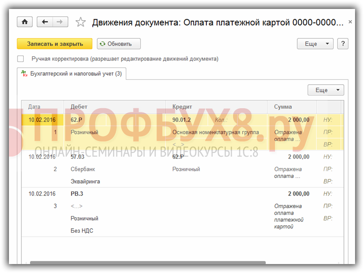Select the credit account 90.01.2 cell
This screenshot has width=364, height=273.
(182, 120)
